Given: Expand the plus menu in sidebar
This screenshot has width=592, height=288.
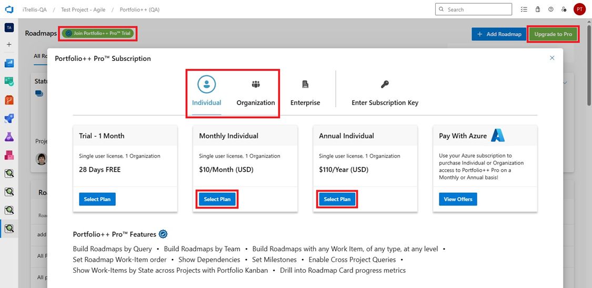Looking at the screenshot, I should [9, 45].
